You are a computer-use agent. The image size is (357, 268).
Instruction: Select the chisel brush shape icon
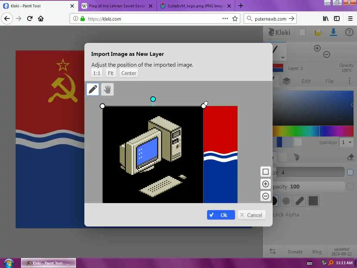(x=299, y=201)
